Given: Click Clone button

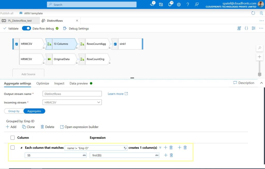Looking at the screenshot, I should coord(28,127).
